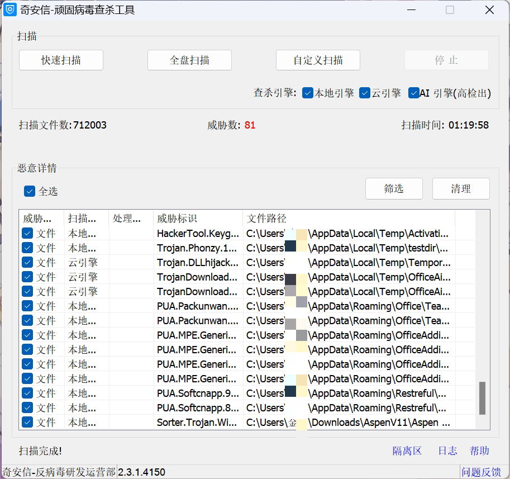Screen dimensions: 510x479
Task: Open the 自定义扫描 custom scan
Action: (x=318, y=60)
